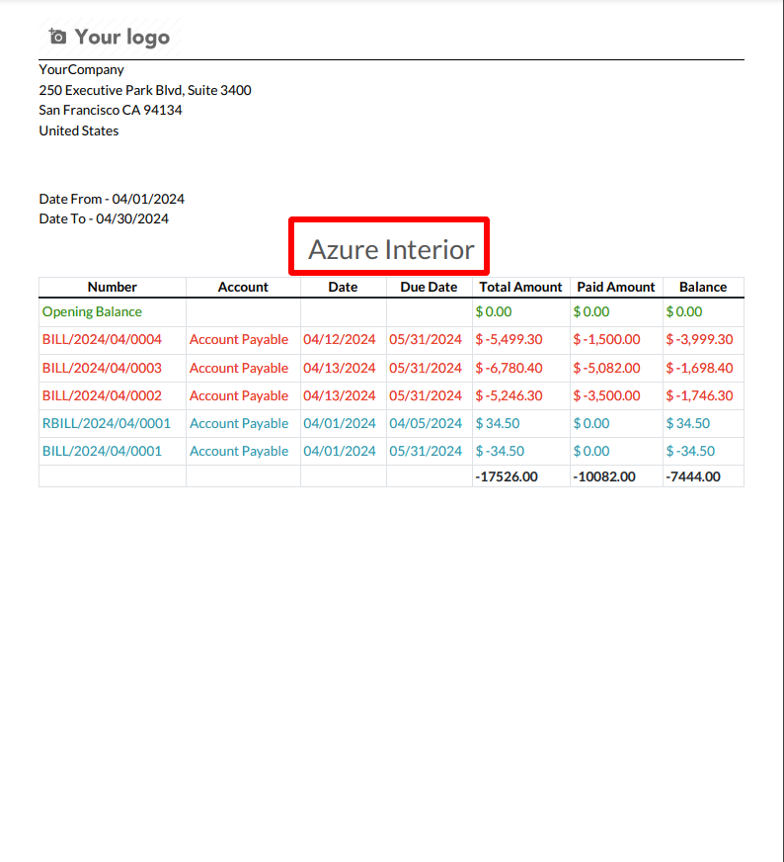Click Opening Balance total amount $ 0.00
Image resolution: width=784 pixels, height=862 pixels.
pos(494,311)
